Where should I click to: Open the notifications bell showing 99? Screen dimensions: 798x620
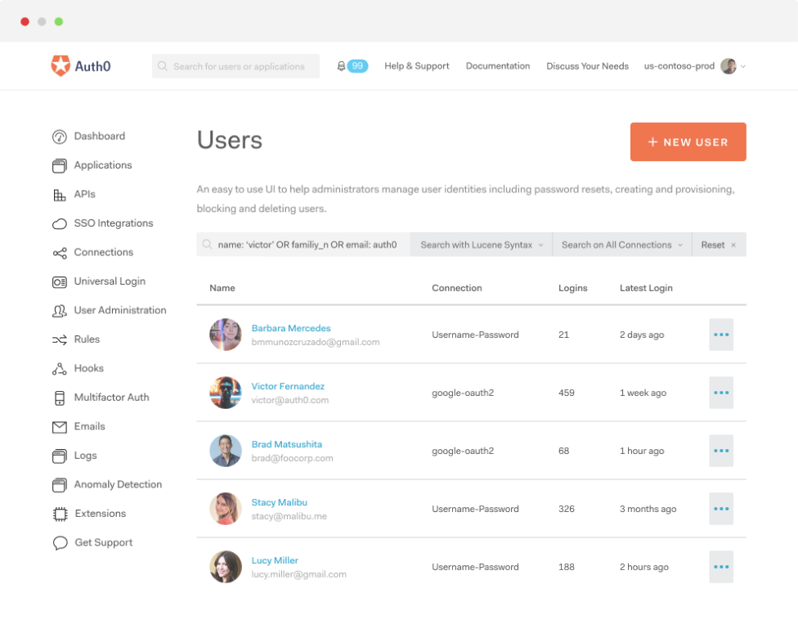coord(352,65)
